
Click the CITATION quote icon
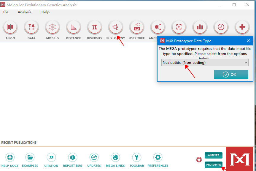pyautogui.click(x=51, y=157)
